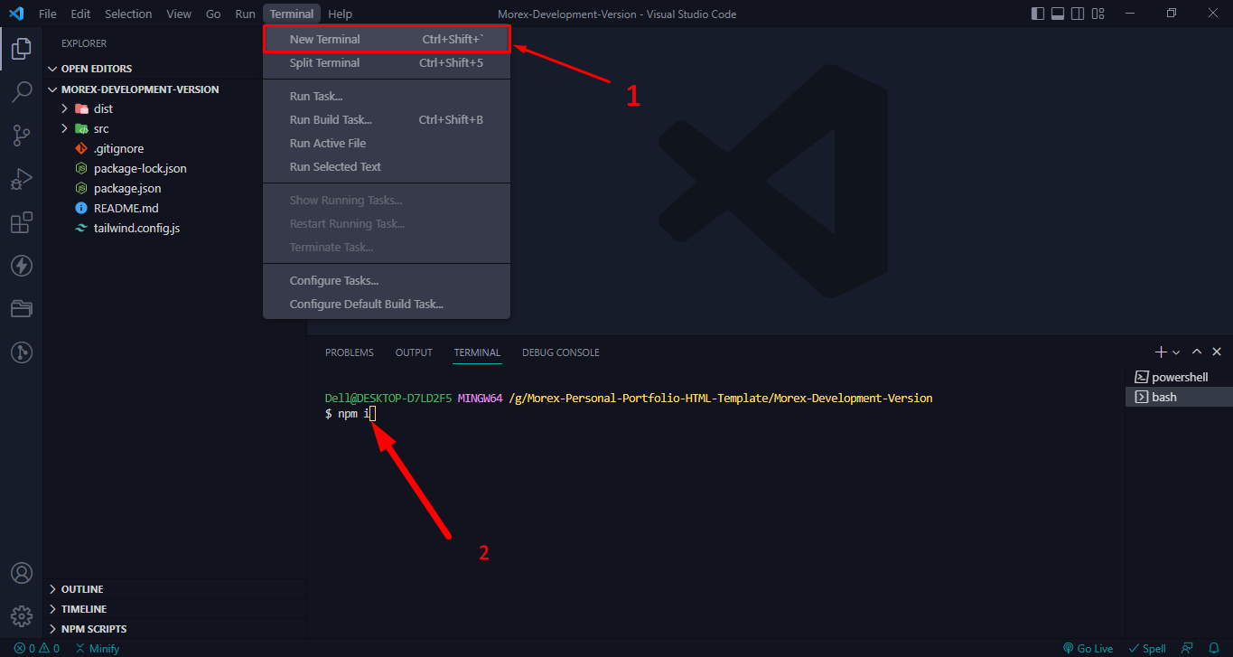Expand the src folder
The height and width of the screenshot is (657, 1233).
(176, 128)
